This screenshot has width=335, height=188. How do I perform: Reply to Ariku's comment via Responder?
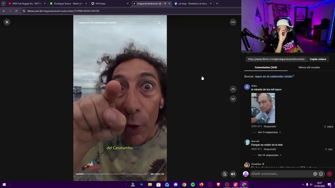point(270,126)
